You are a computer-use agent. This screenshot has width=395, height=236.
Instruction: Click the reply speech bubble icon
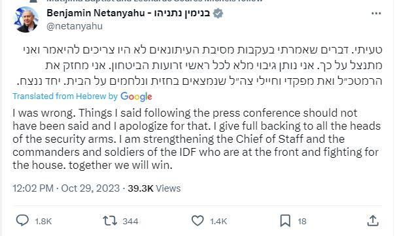(22, 221)
